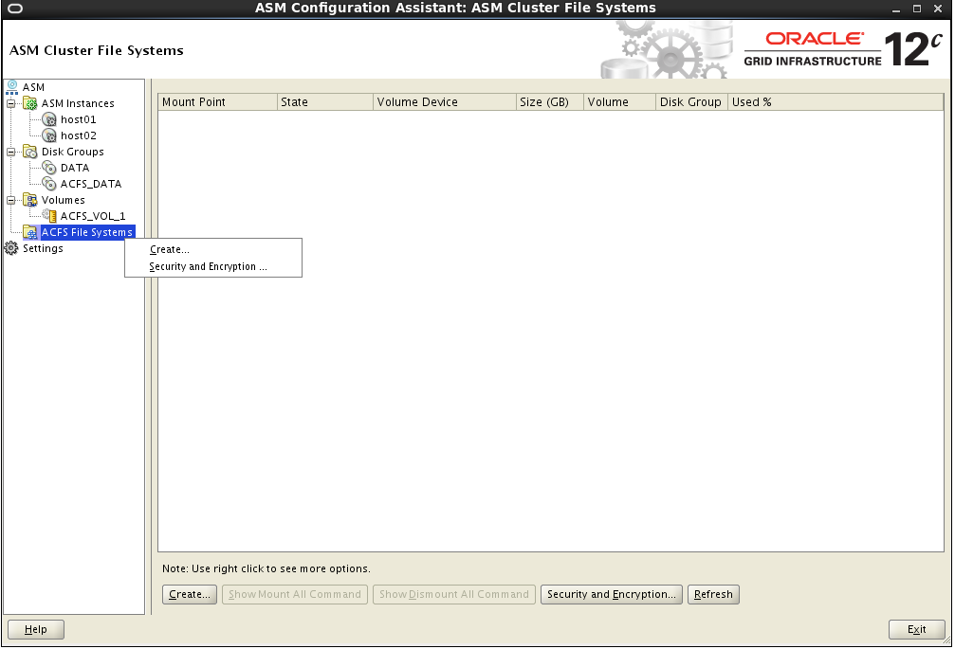Choose Security and Encryption from context menu
955x649 pixels.
[213, 266]
